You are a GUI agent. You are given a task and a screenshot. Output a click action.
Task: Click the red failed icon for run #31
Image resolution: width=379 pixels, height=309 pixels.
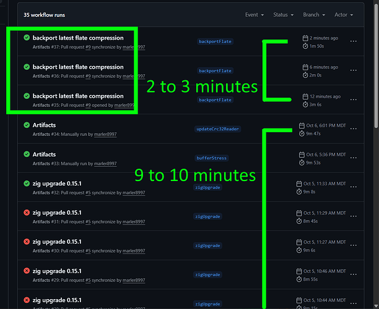(x=27, y=213)
